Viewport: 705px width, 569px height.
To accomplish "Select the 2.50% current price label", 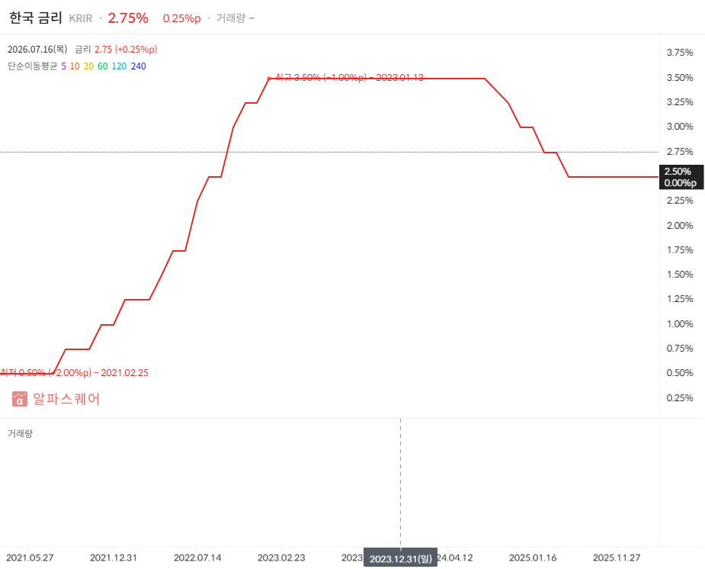I will [681, 177].
